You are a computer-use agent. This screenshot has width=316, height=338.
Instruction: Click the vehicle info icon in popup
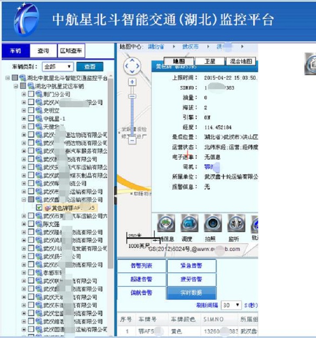point(166,223)
